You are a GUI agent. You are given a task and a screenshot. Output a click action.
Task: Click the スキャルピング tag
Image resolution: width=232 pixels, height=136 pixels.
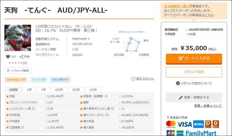coord(16,80)
